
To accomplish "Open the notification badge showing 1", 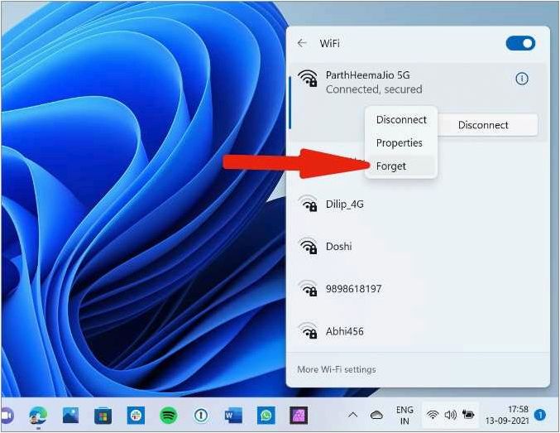I will (x=540, y=415).
